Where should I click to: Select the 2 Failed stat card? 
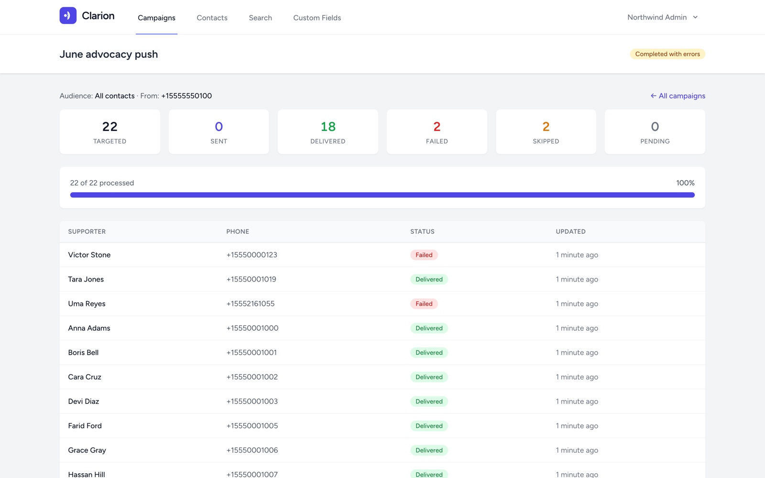click(437, 132)
